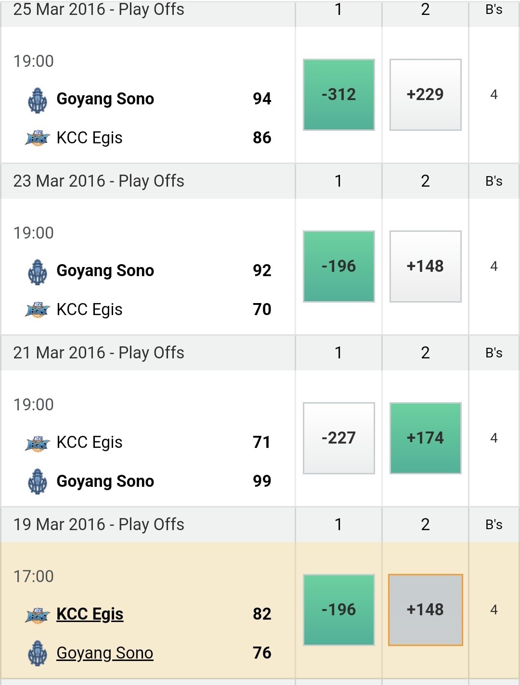The width and height of the screenshot is (520, 685).
Task: Click KCC Egis logo in 19 Mar game
Action: (x=38, y=614)
